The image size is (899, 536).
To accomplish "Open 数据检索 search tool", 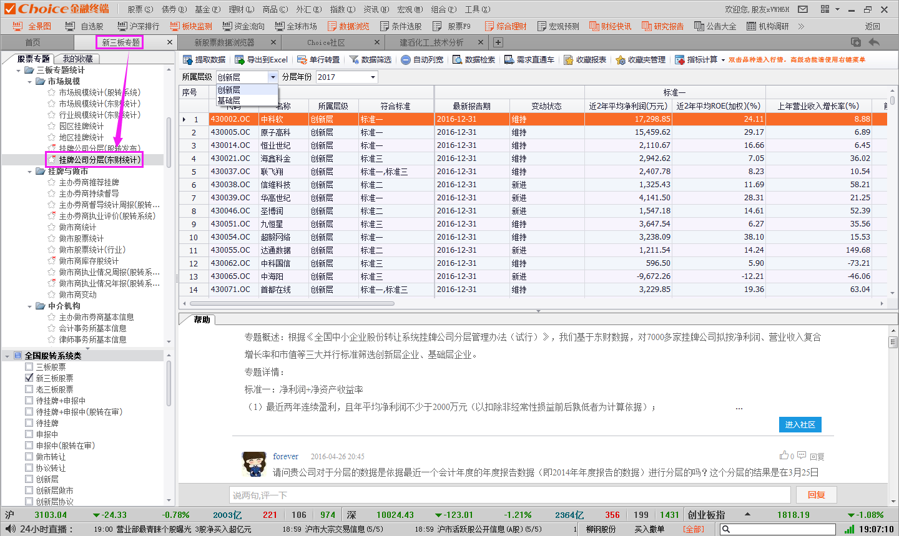I will (458, 60).
